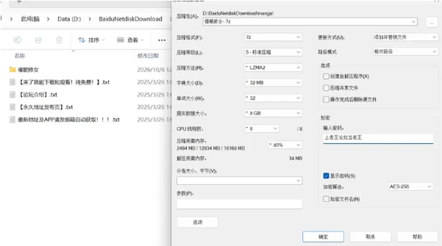Click the archive browse '...' button
Image resolution: width=442 pixels, height=246 pixels.
tap(431, 22)
